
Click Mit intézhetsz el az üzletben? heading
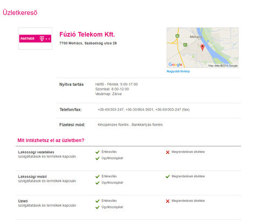(x=51, y=140)
